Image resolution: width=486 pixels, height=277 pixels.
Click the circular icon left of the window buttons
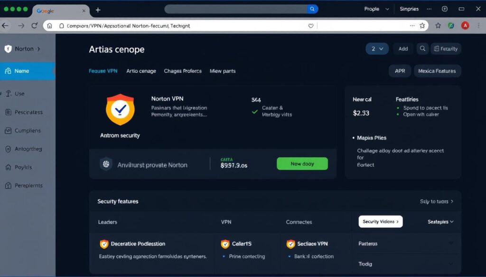(445, 9)
